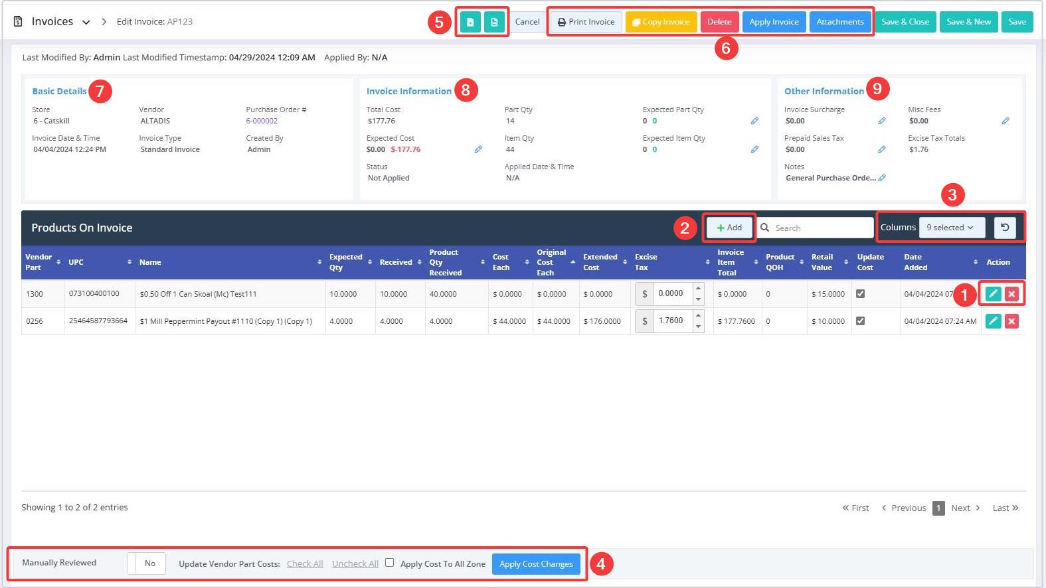Increase Excise Tax for row 0256
The width and height of the screenshot is (1046, 588).
(698, 316)
